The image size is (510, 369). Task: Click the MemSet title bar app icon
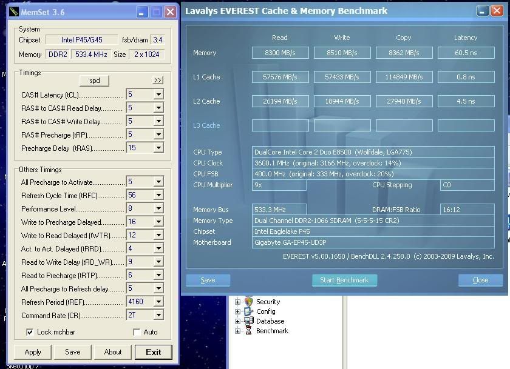[13, 12]
